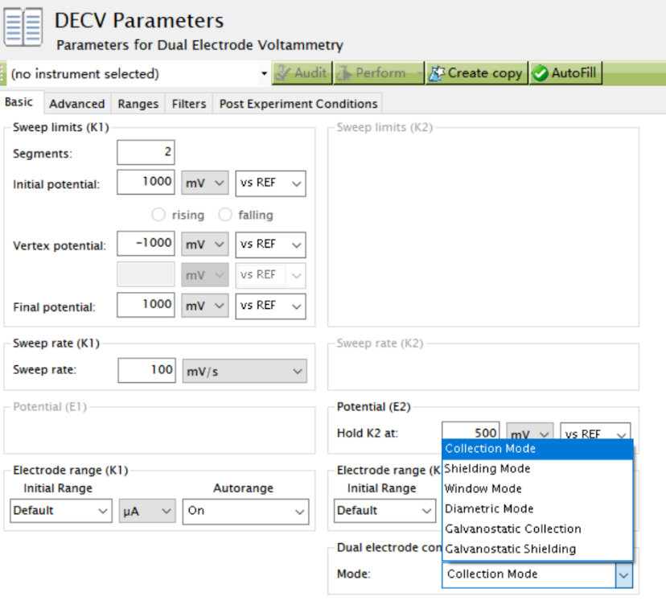Click the Perform play icon button
The width and height of the screenshot is (666, 613).
click(343, 73)
